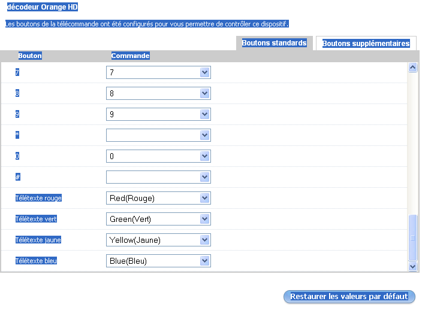The height and width of the screenshot is (329, 422).
Task: Open the empty dropdown for the * button
Action: tap(158, 135)
